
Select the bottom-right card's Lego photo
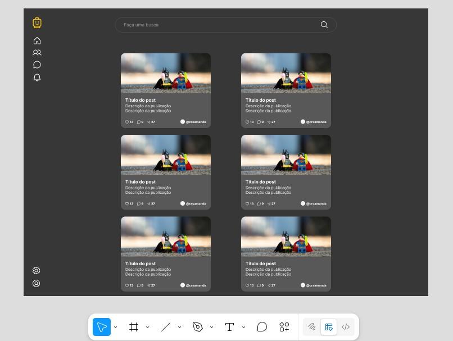pos(286,237)
